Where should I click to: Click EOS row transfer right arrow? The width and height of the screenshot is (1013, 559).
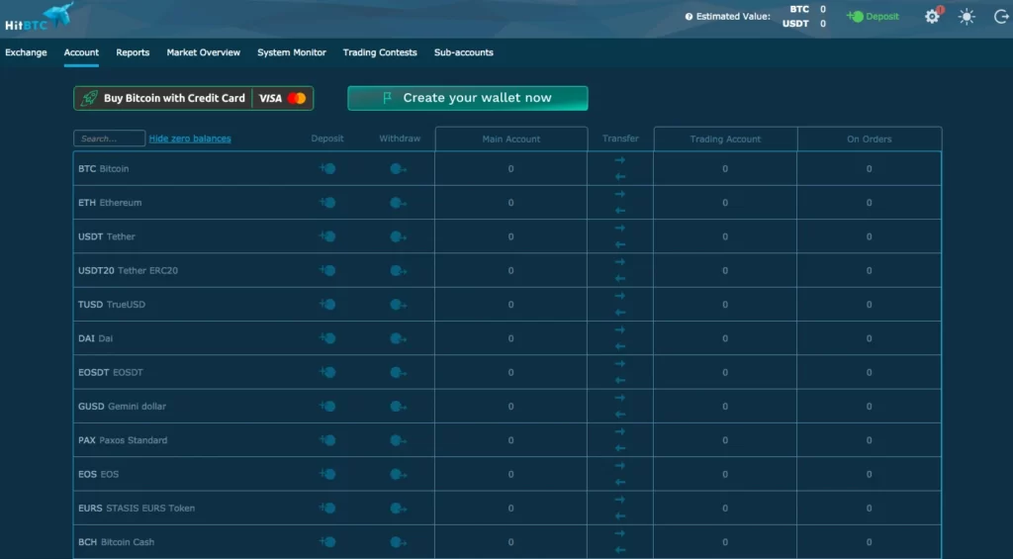[x=620, y=465]
